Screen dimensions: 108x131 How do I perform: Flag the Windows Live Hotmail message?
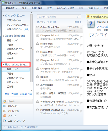pyautogui.click(x=81, y=103)
